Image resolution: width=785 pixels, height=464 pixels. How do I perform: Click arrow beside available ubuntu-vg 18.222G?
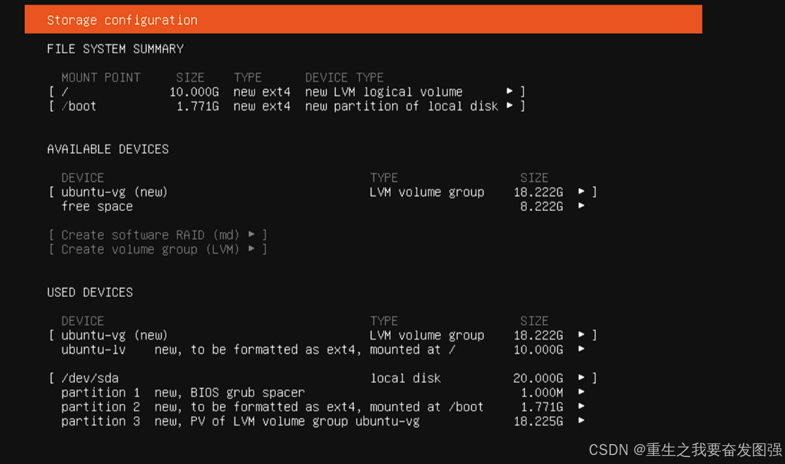(581, 192)
